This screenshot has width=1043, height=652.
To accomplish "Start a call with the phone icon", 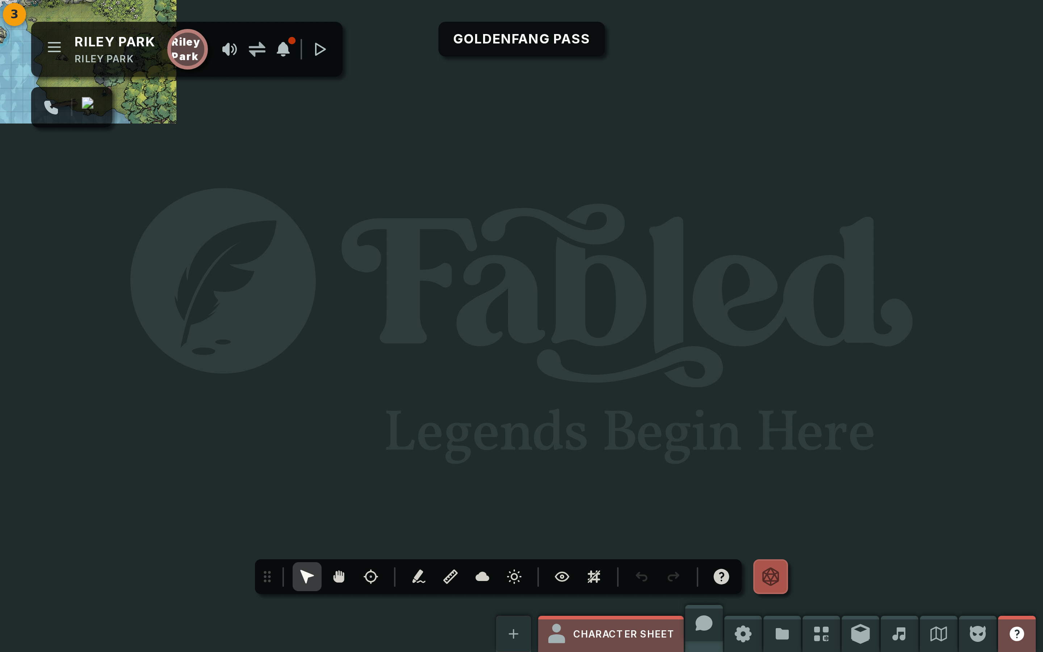I will (x=51, y=106).
